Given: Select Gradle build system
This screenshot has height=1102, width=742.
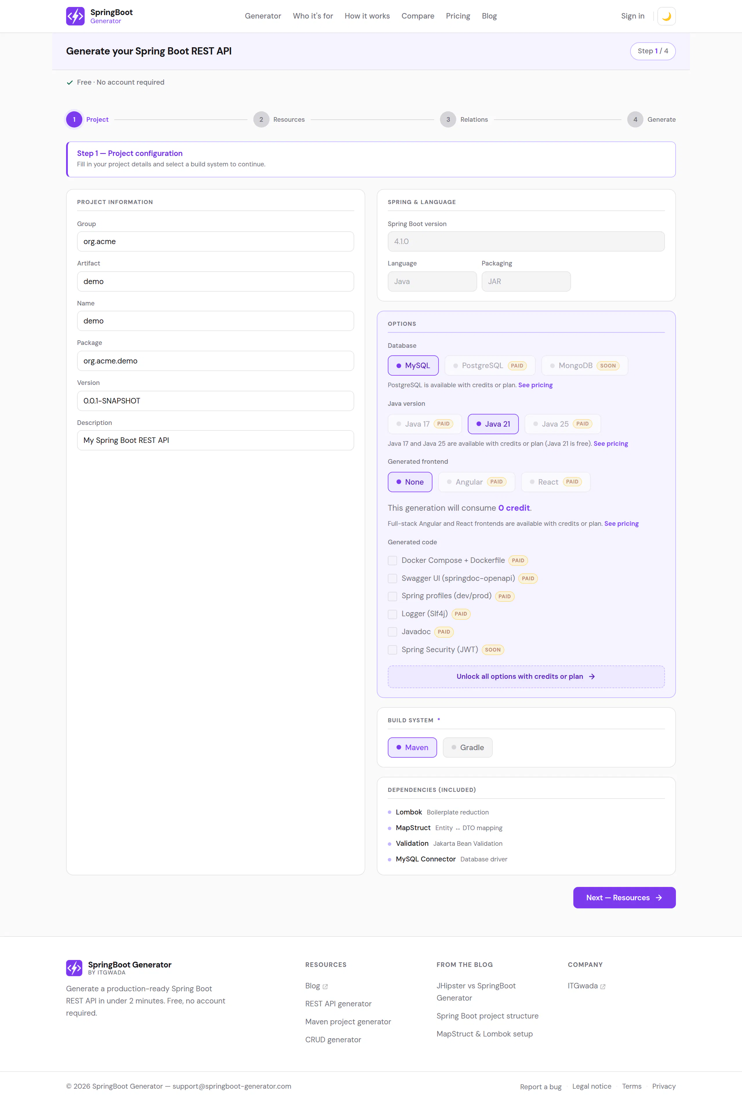Looking at the screenshot, I should pos(468,747).
